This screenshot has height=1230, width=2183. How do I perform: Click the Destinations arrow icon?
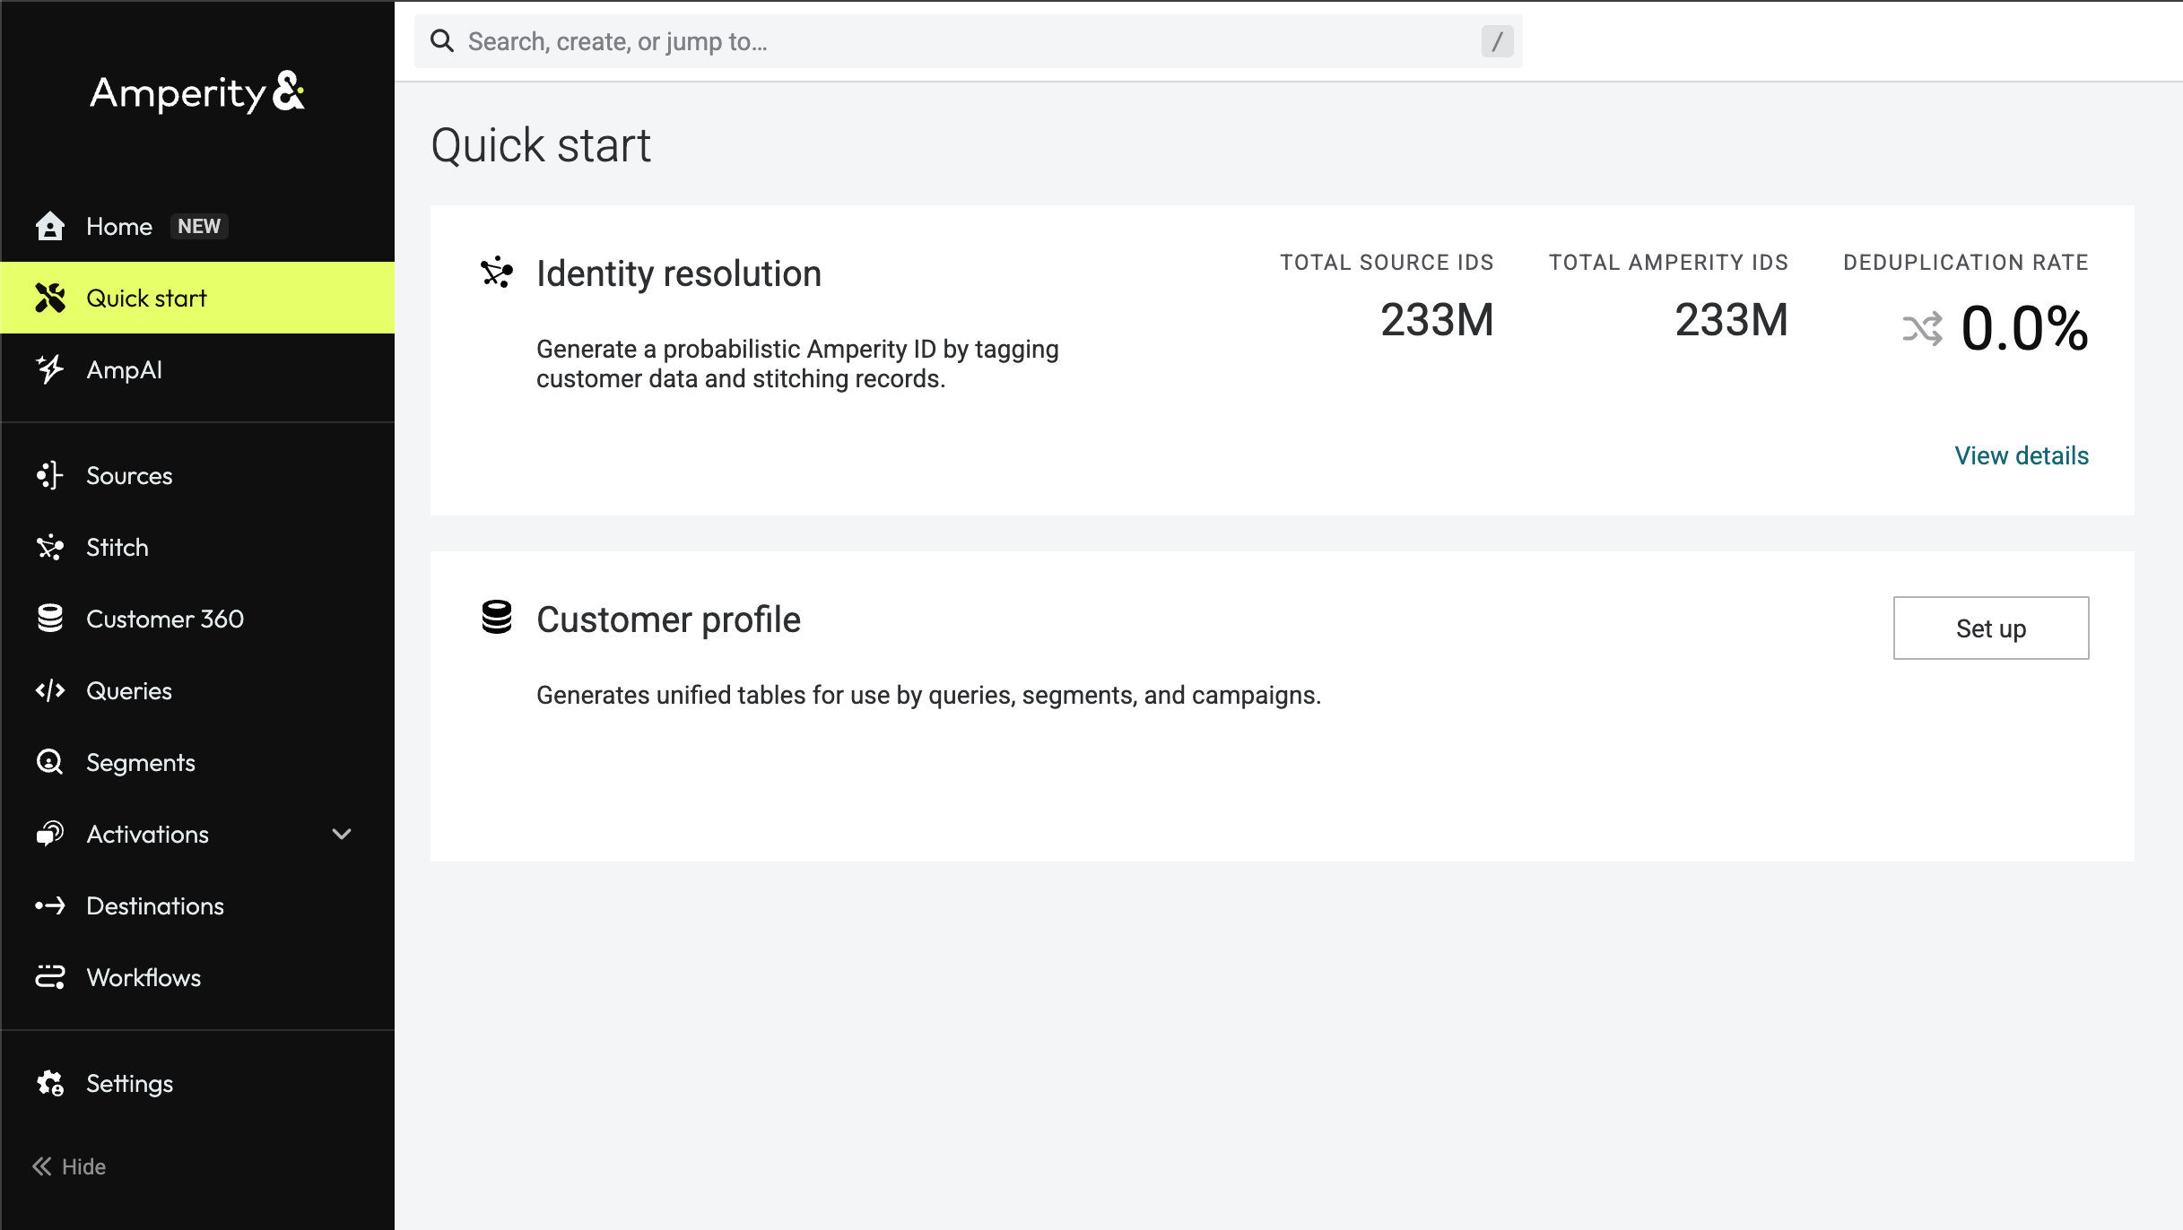coord(50,905)
